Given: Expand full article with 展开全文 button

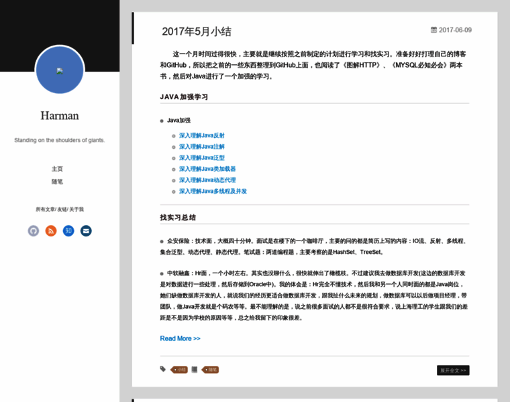Looking at the screenshot, I should (x=453, y=370).
